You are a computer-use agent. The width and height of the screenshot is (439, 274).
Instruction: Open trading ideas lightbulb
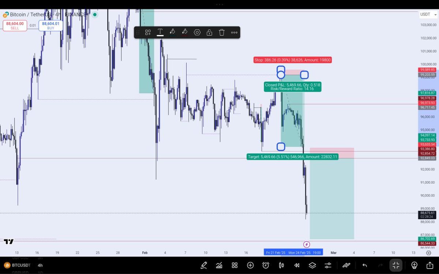point(414,266)
